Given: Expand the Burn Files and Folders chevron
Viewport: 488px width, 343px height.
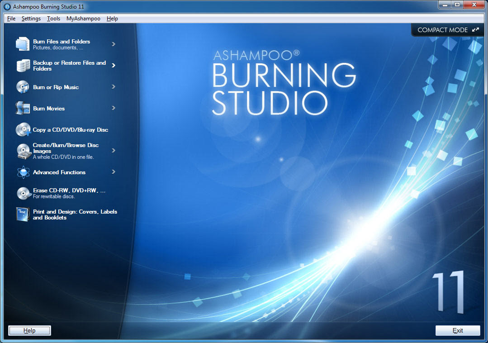Looking at the screenshot, I should [x=114, y=44].
